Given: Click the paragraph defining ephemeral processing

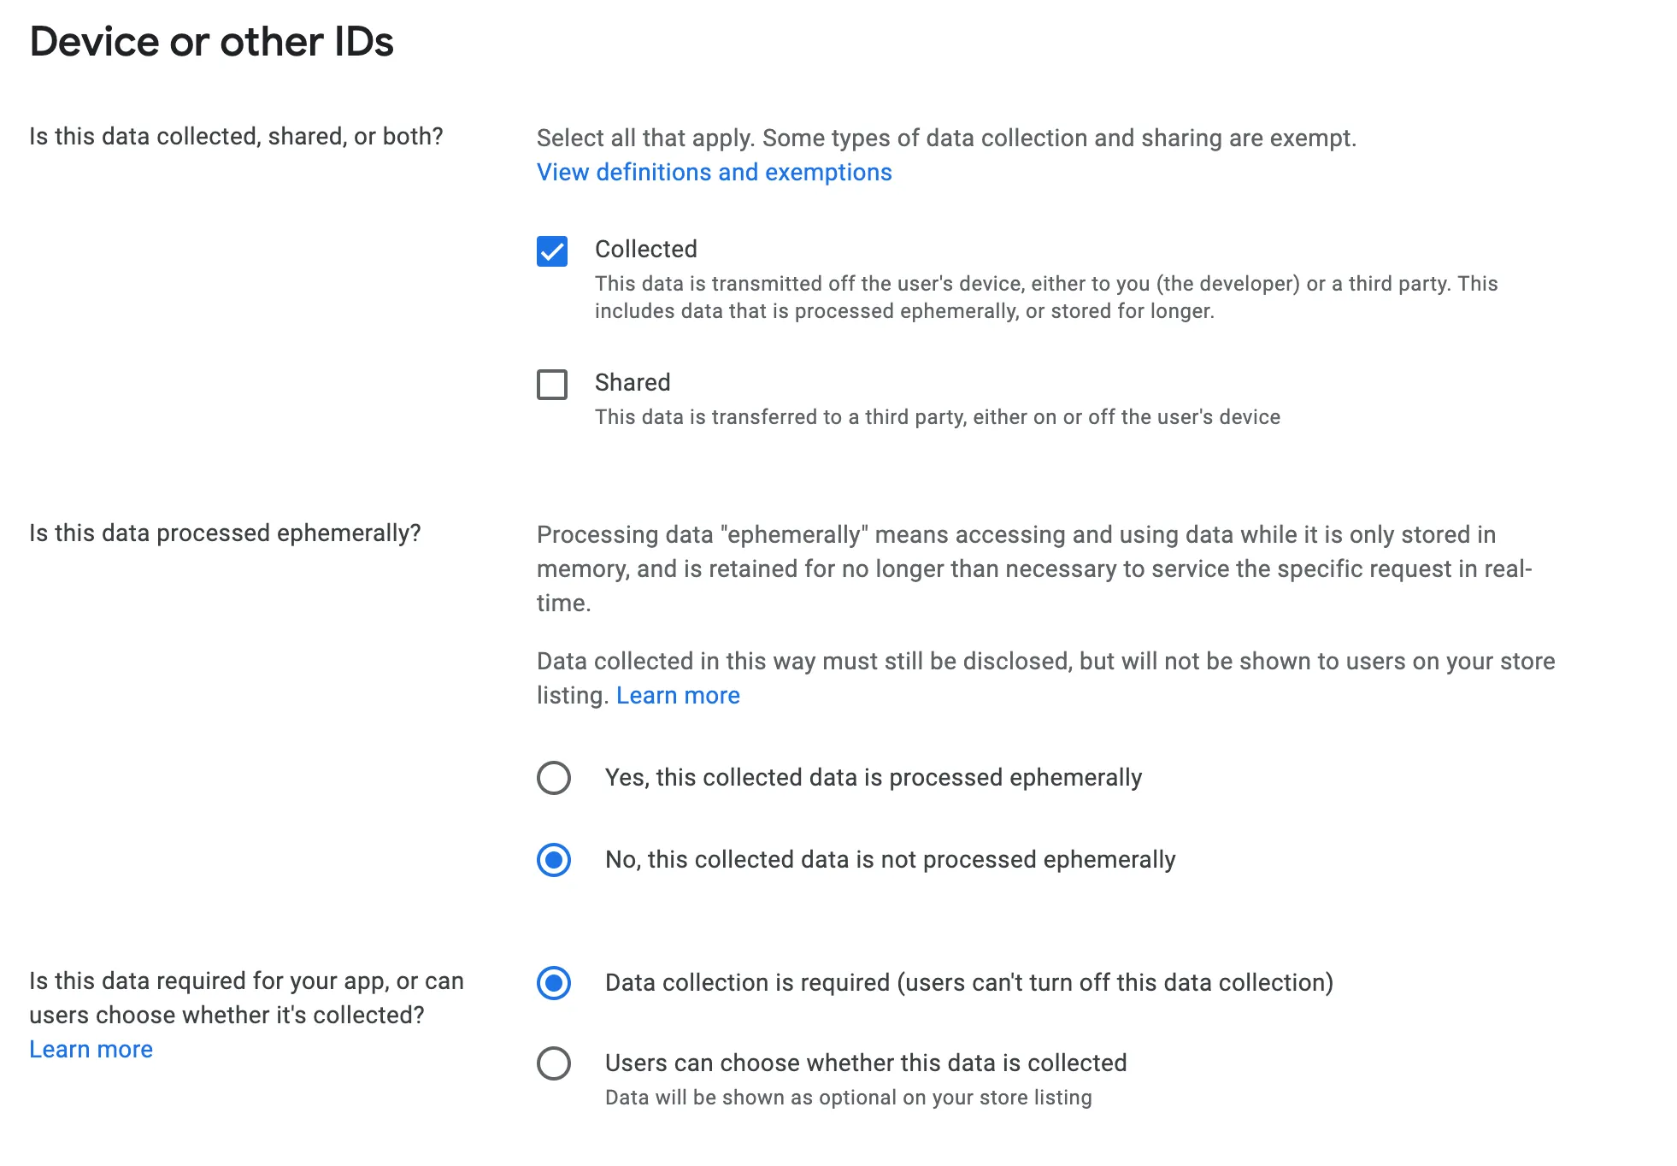Looking at the screenshot, I should [x=1034, y=568].
